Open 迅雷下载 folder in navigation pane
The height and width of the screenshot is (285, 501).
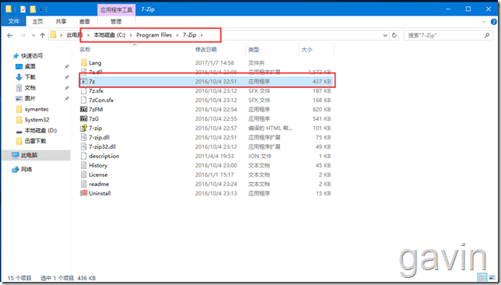35,141
